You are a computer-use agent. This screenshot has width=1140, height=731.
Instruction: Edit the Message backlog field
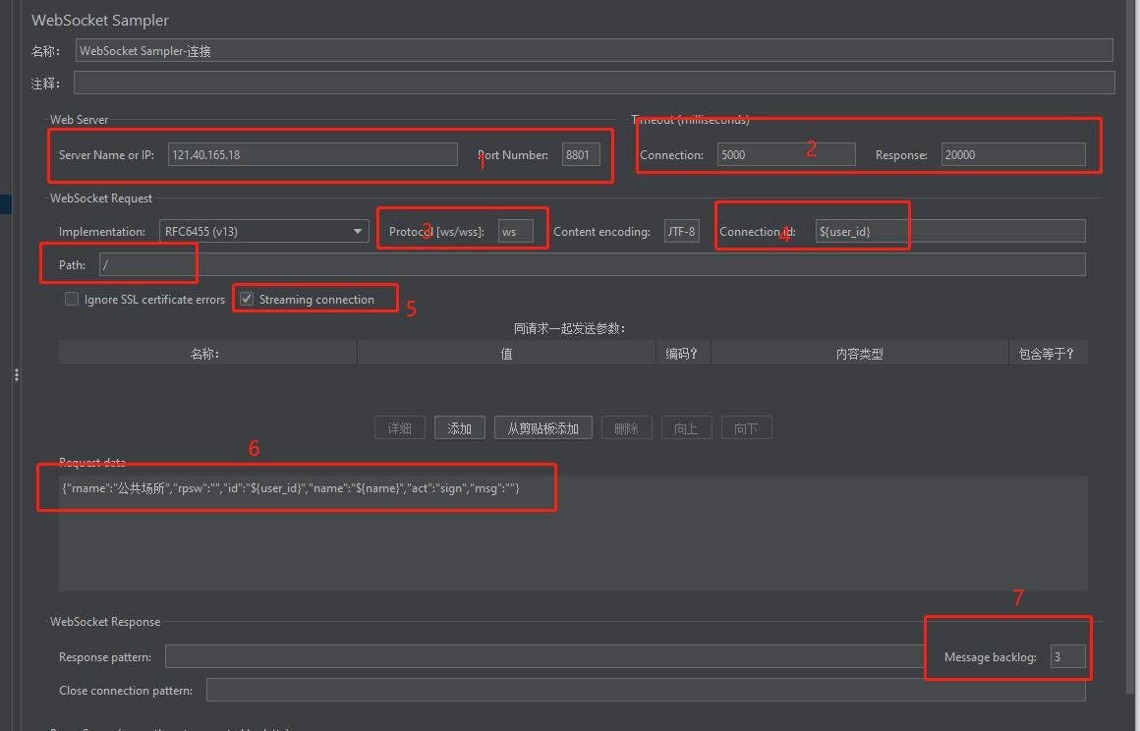[1067, 656]
